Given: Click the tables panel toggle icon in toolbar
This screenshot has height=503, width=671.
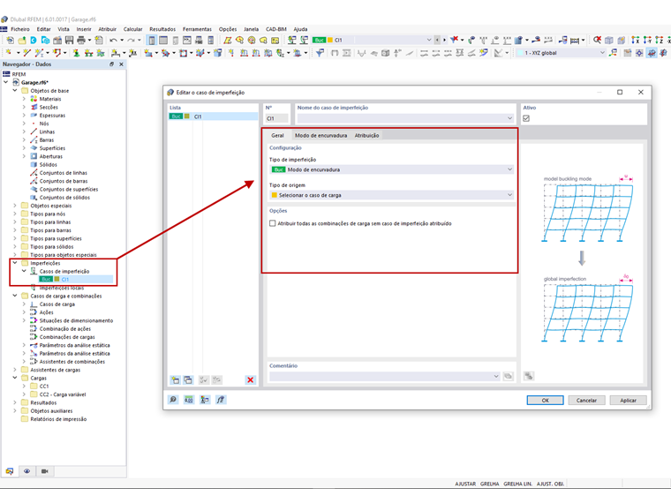Looking at the screenshot, I should tap(163, 41).
